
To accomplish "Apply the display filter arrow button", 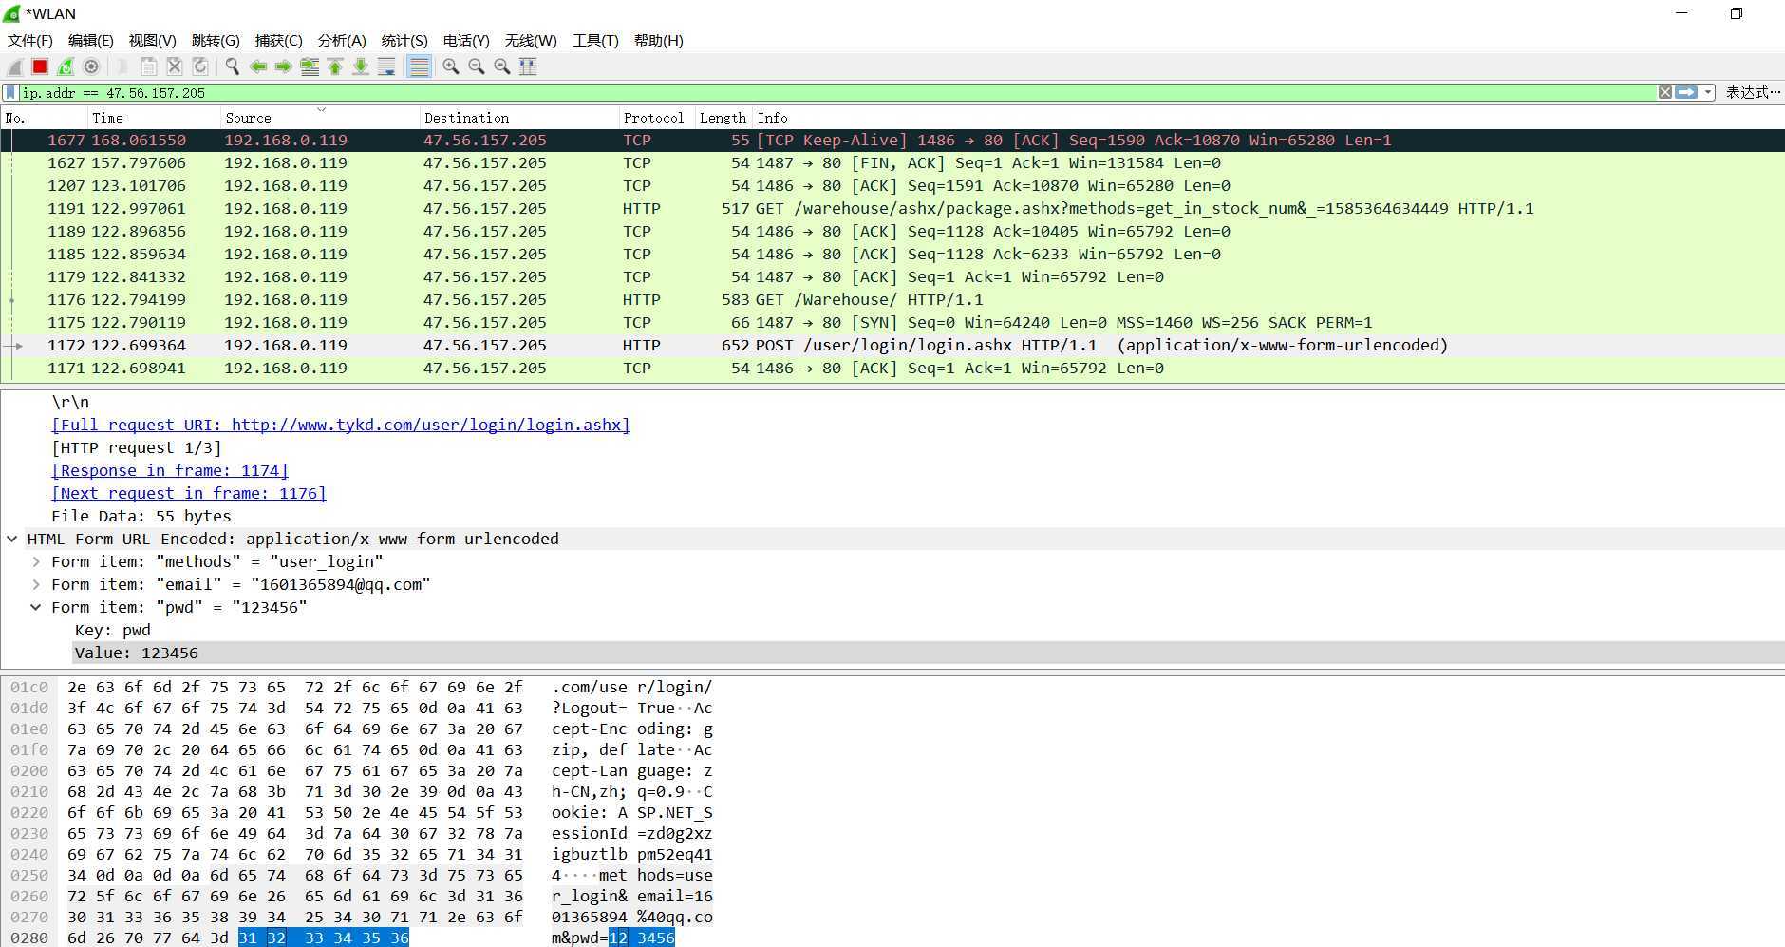I will pos(1686,92).
